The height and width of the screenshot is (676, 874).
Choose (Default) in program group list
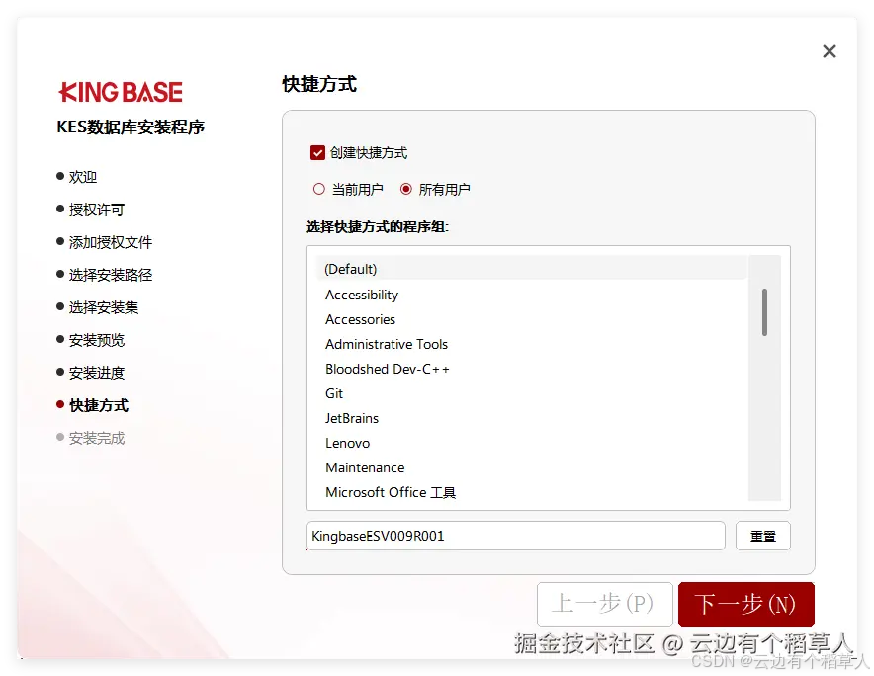(531, 269)
